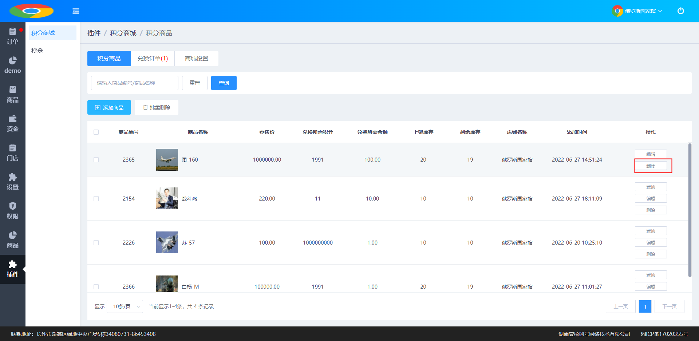Image resolution: width=699 pixels, height=341 pixels.
Task: Switch to the 积分商品 tab
Action: 109,59
